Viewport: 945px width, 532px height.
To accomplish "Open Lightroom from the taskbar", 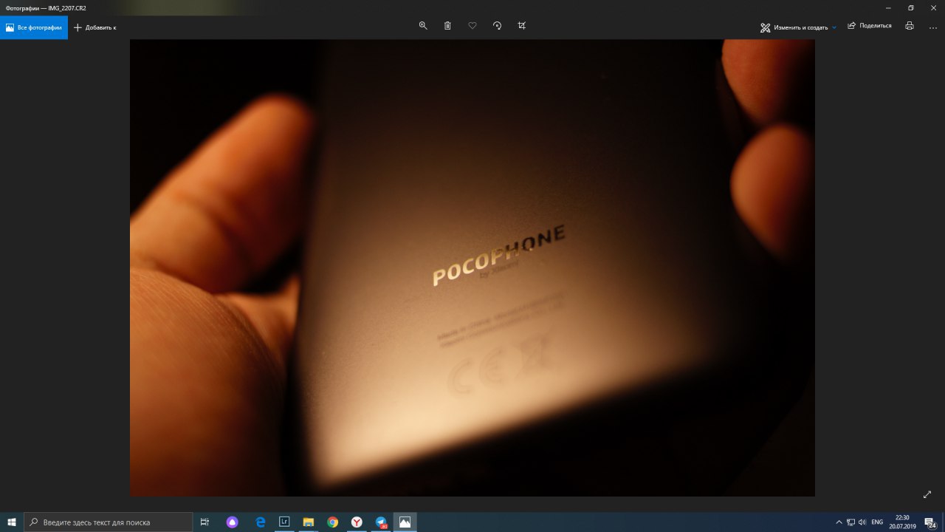I will tap(284, 522).
